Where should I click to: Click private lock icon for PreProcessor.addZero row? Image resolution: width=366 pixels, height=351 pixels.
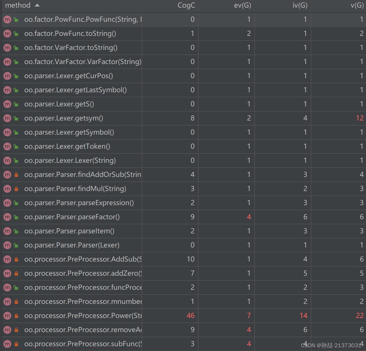tap(16, 273)
